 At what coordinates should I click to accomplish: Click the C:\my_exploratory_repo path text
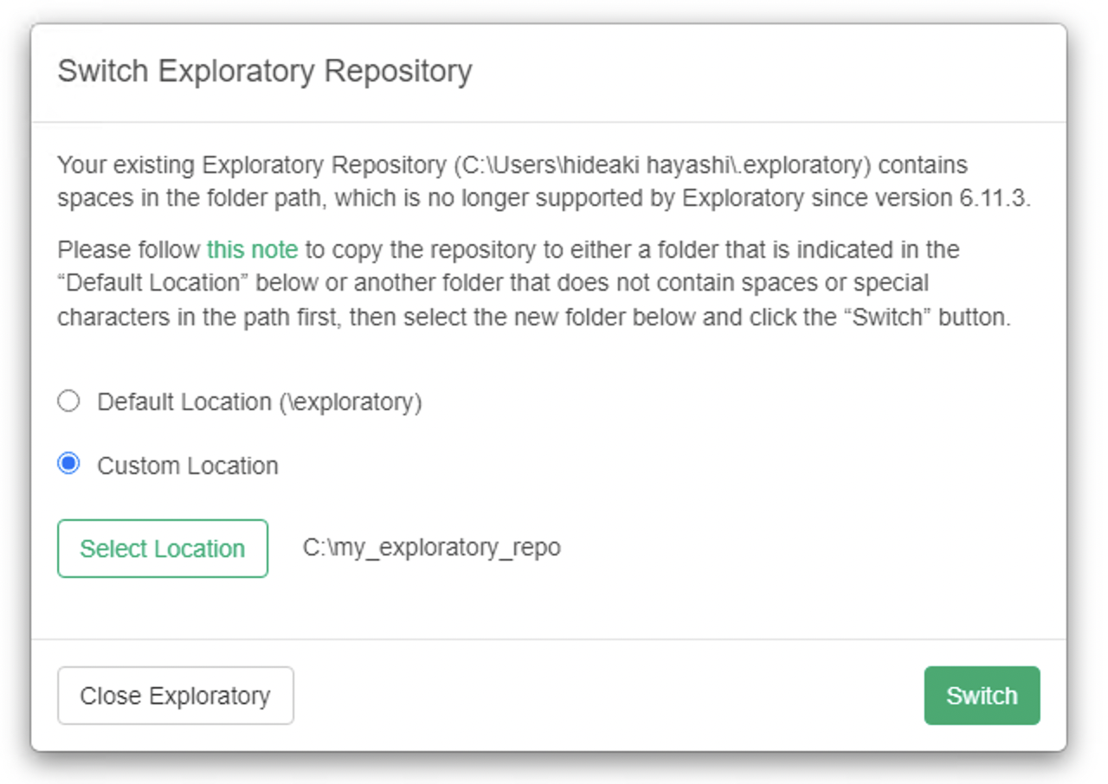click(x=431, y=548)
